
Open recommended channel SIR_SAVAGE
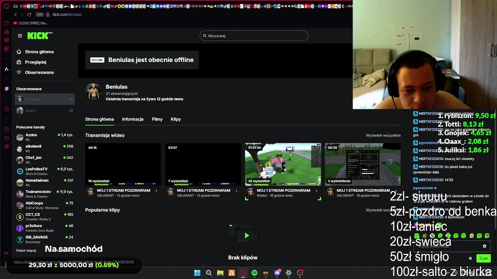[45, 239]
